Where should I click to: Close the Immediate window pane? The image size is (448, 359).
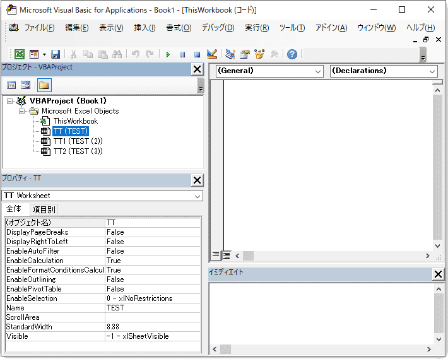[x=438, y=274]
